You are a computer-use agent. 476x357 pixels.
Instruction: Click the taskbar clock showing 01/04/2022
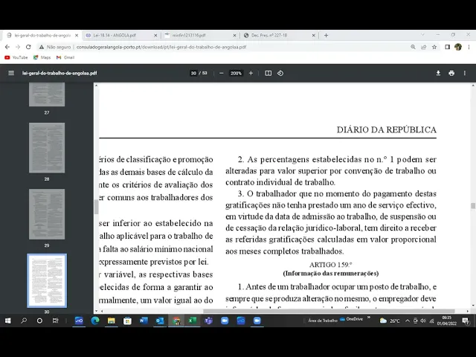pyautogui.click(x=446, y=321)
